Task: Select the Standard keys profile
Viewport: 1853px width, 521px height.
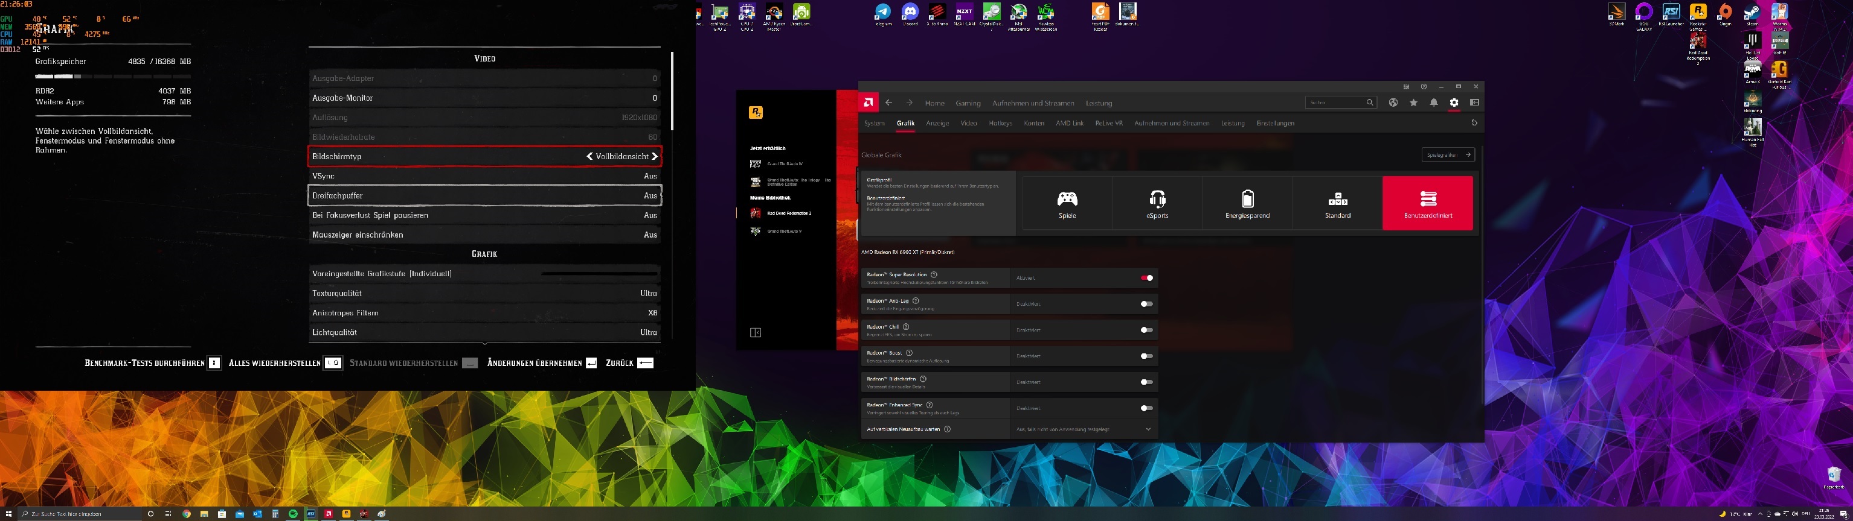Action: (x=1337, y=203)
